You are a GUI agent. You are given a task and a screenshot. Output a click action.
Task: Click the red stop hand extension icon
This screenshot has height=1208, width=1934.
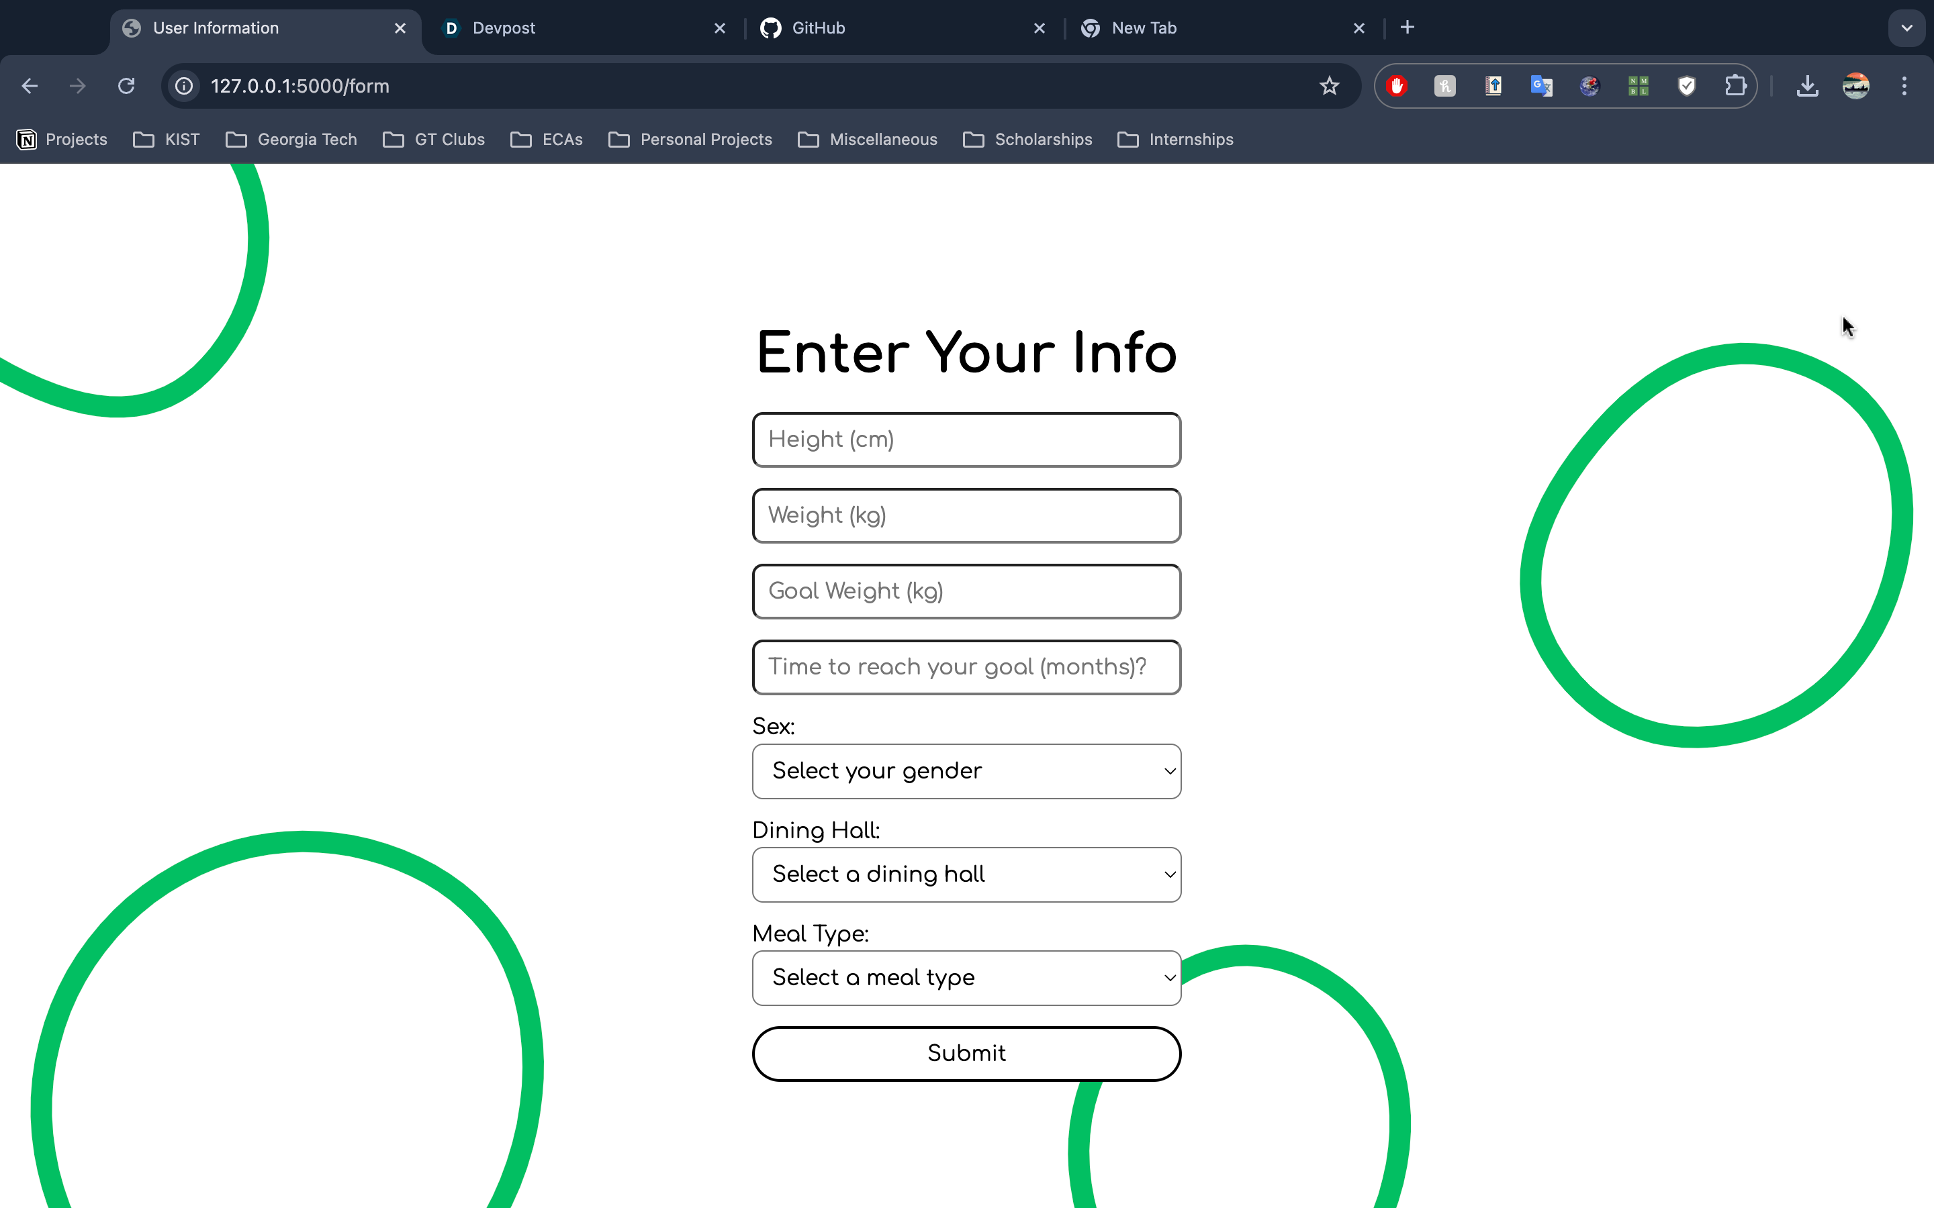[1396, 85]
